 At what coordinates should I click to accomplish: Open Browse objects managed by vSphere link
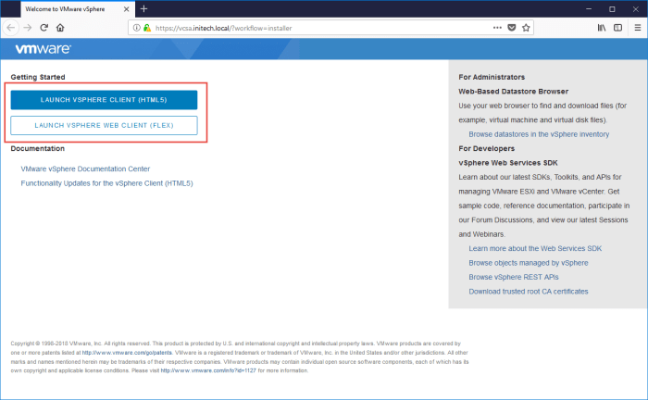pyautogui.click(x=529, y=263)
